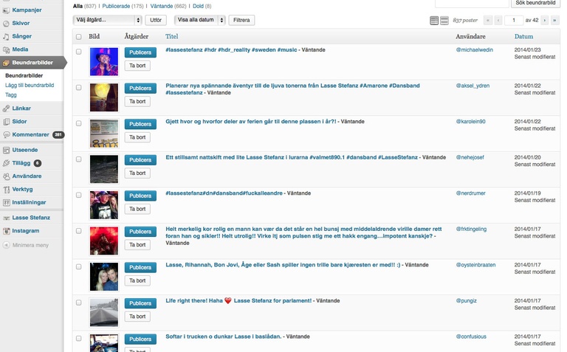Click the page number input field
Screen dimensions: 567x352
(x=512, y=21)
